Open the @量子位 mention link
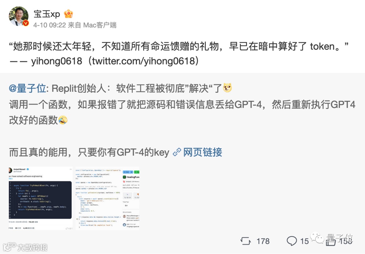 point(27,88)
